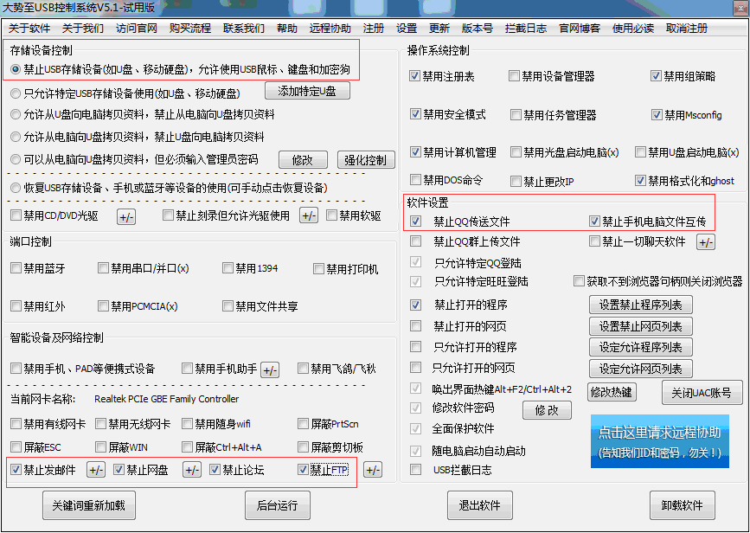Click the +/- button beside 禁用CD/DVD光驱

point(126,216)
